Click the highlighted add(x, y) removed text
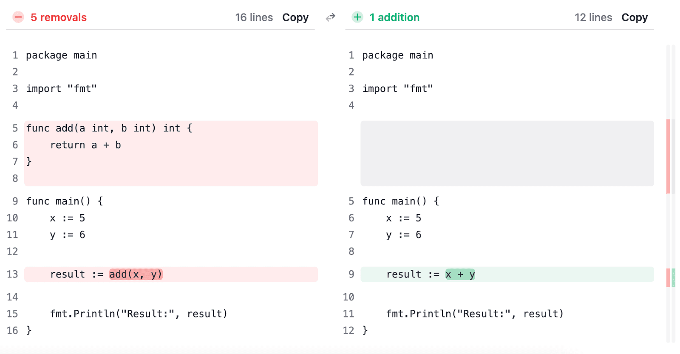The height and width of the screenshot is (354, 680). [x=135, y=274]
